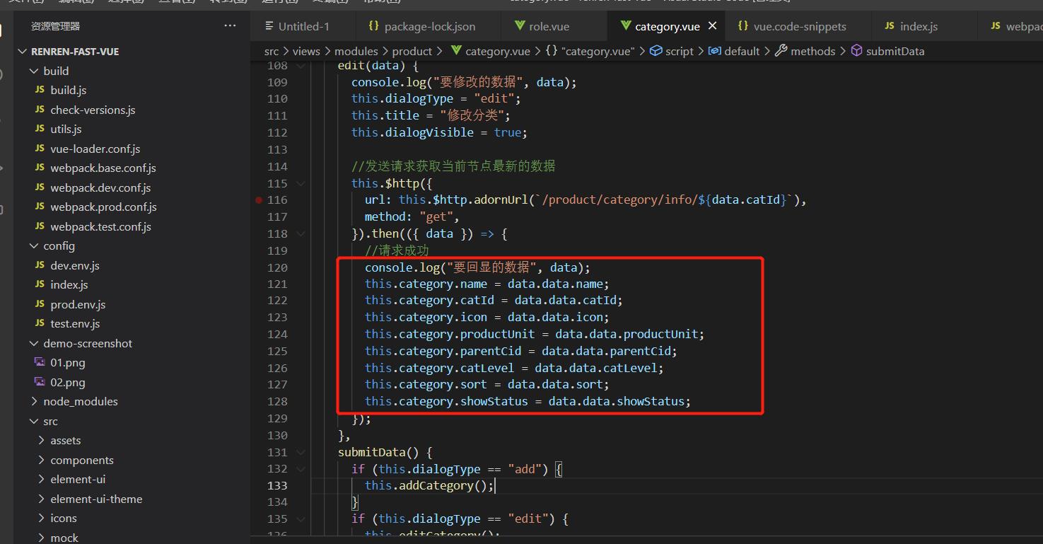Place cursor on this.addCategory() call
The width and height of the screenshot is (1043, 544).
(x=429, y=485)
